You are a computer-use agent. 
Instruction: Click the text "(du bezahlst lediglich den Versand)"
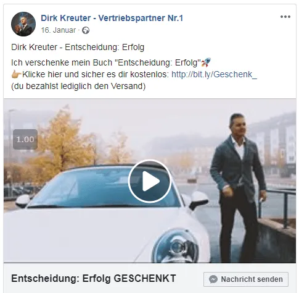tap(78, 86)
